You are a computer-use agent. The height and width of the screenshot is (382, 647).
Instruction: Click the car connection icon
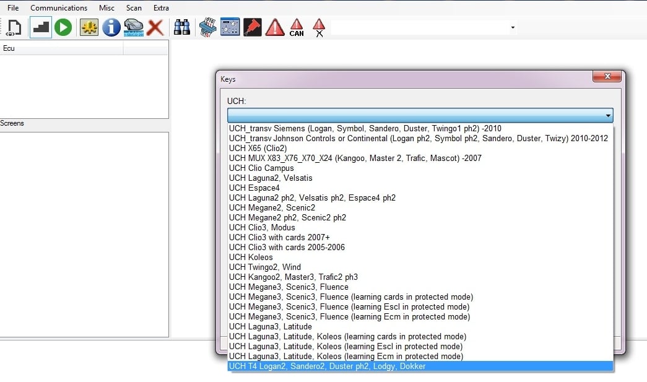134,27
